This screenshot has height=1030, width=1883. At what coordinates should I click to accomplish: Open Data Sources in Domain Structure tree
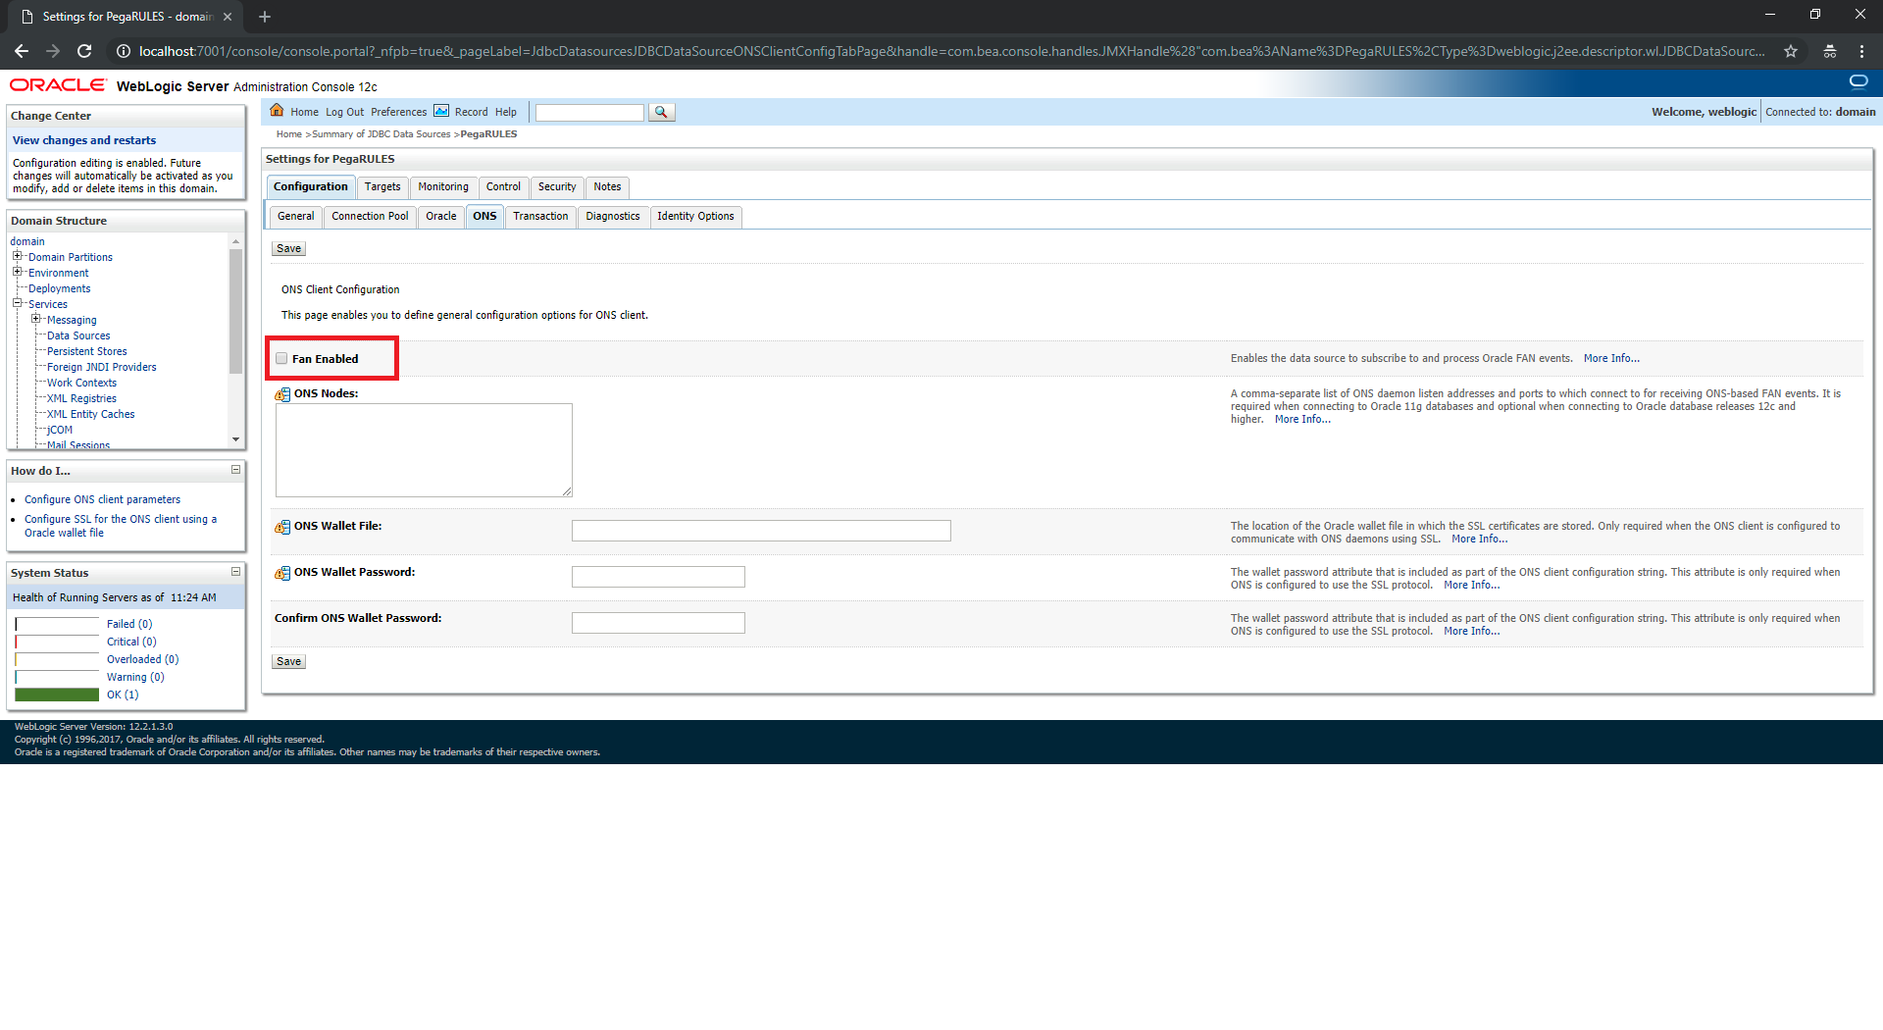pos(78,335)
